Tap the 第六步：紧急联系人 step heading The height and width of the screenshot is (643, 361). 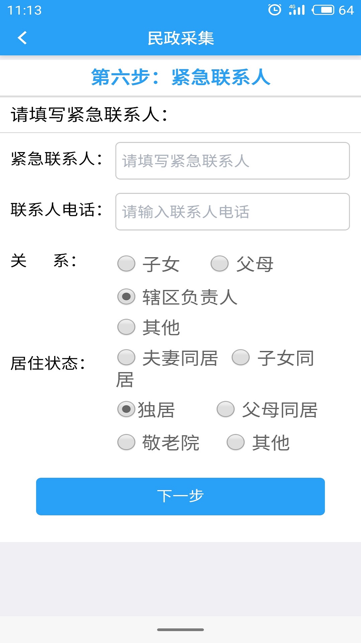[180, 77]
